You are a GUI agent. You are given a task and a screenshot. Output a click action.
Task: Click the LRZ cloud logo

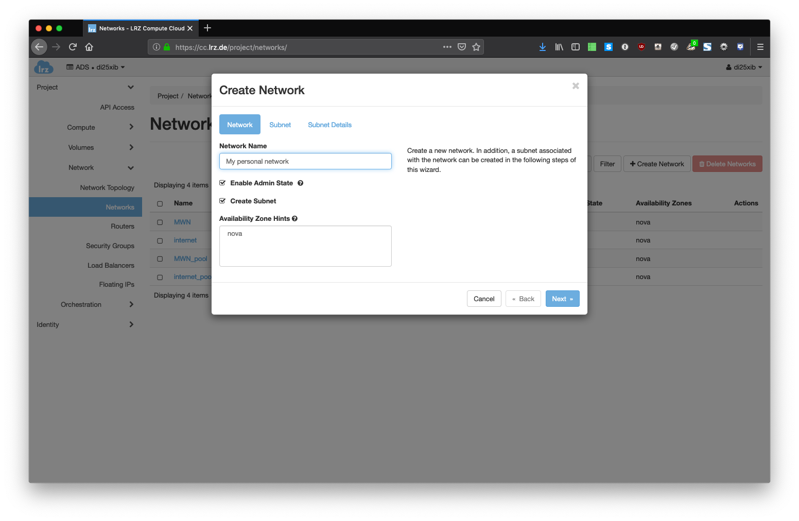tap(44, 67)
